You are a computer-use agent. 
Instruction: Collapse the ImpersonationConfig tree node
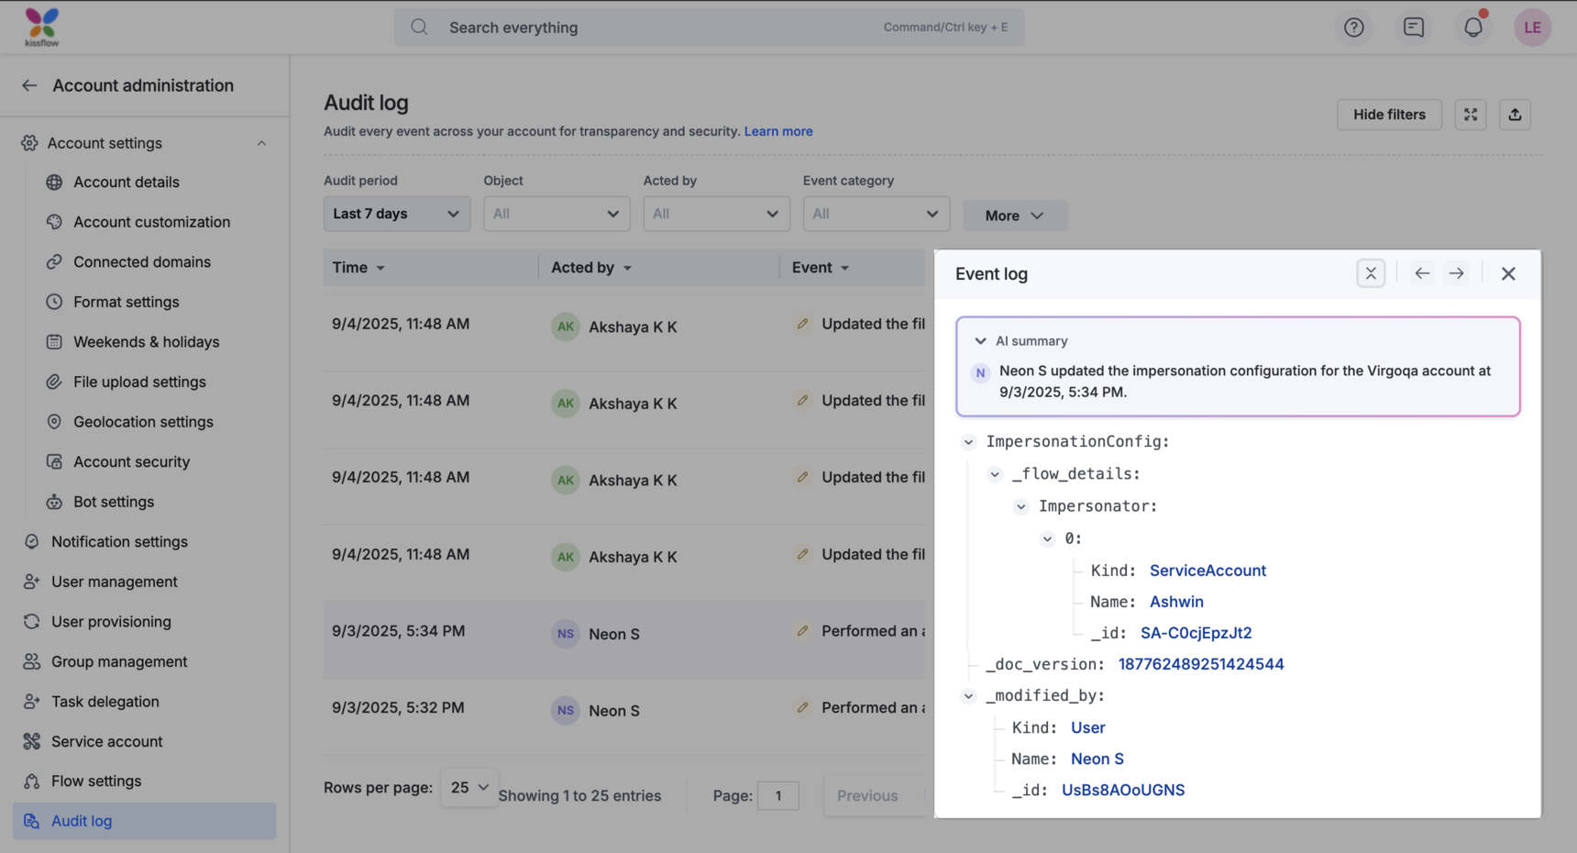968,442
